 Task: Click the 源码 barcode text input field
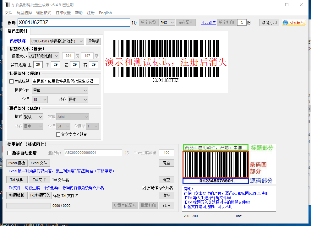74,23
